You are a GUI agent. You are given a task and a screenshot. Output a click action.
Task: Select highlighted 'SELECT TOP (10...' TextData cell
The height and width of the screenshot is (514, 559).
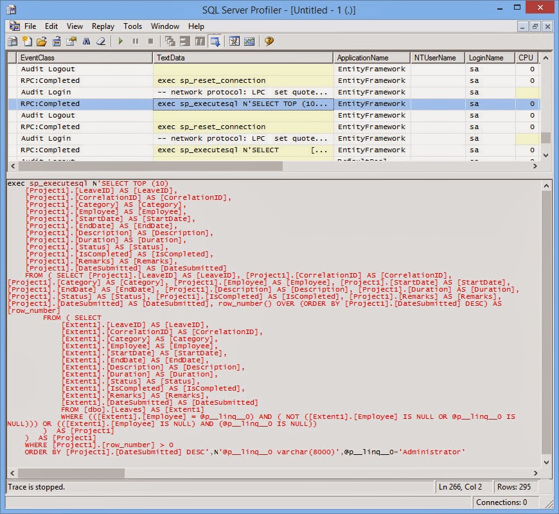pyautogui.click(x=243, y=103)
